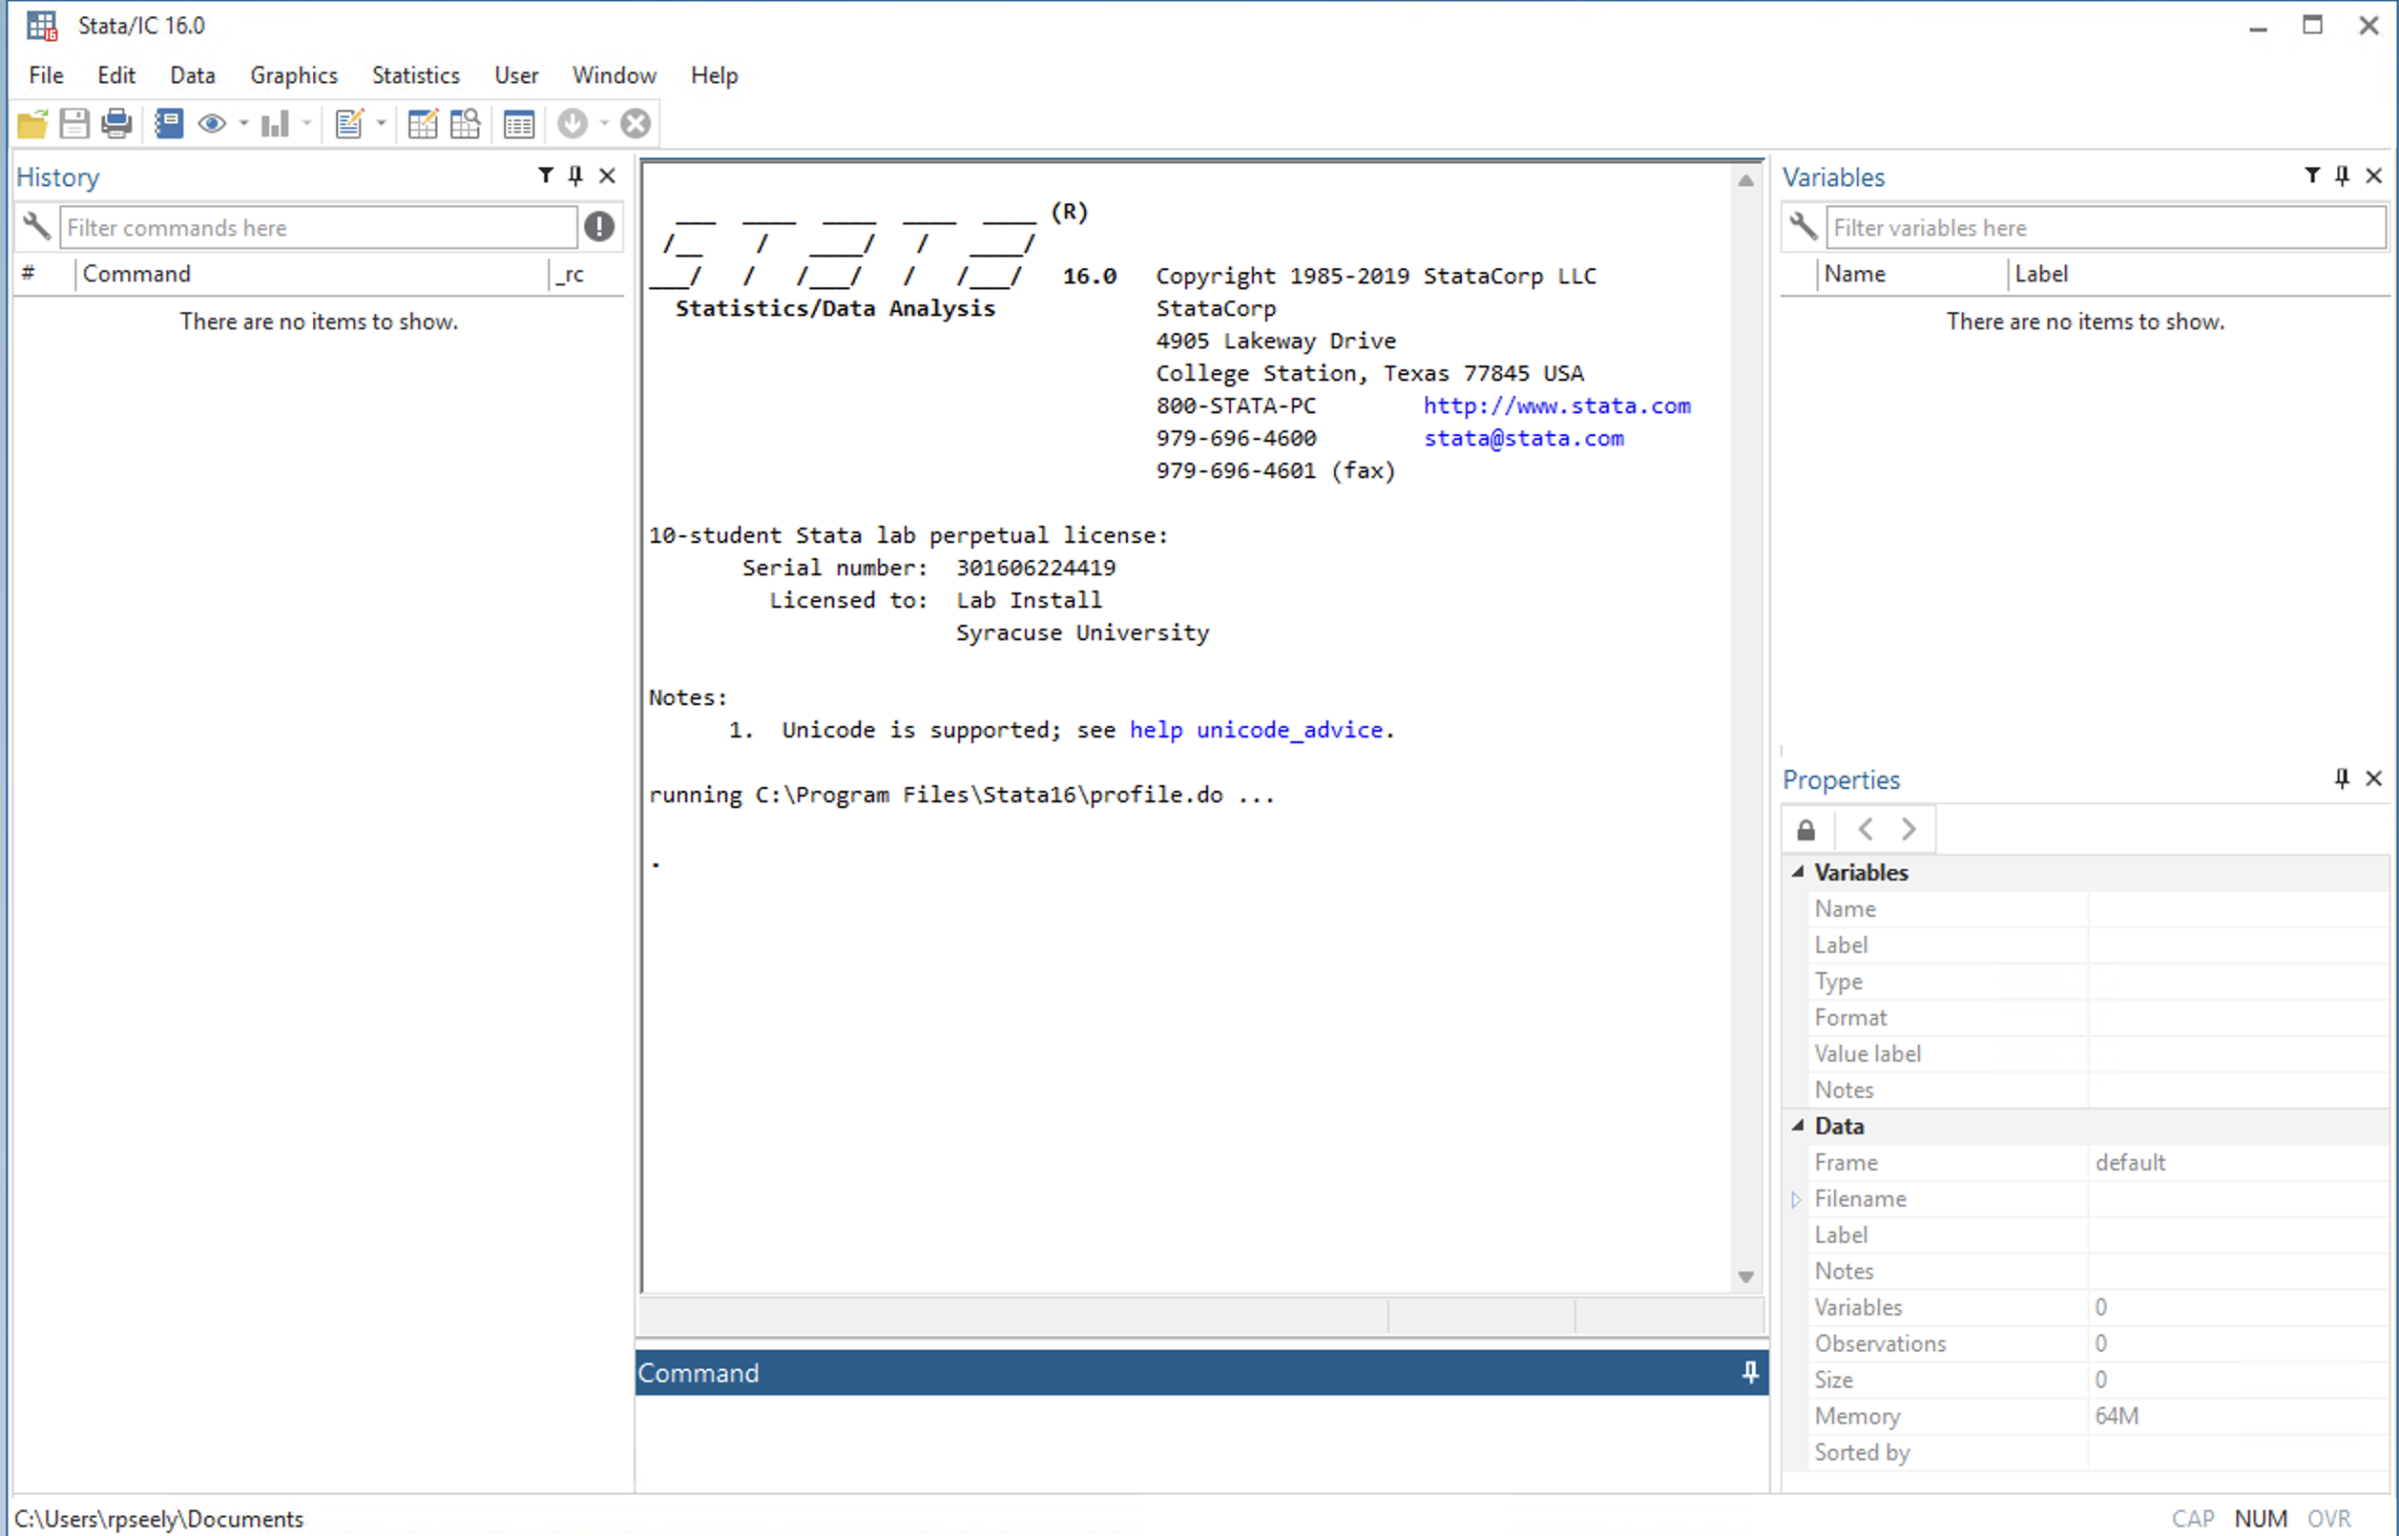Close the Variables panel
Screen dimensions: 2399x1536
click(2374, 176)
